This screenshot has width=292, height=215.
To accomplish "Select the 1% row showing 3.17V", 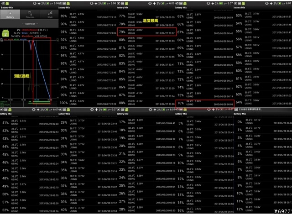I will [263, 130].
